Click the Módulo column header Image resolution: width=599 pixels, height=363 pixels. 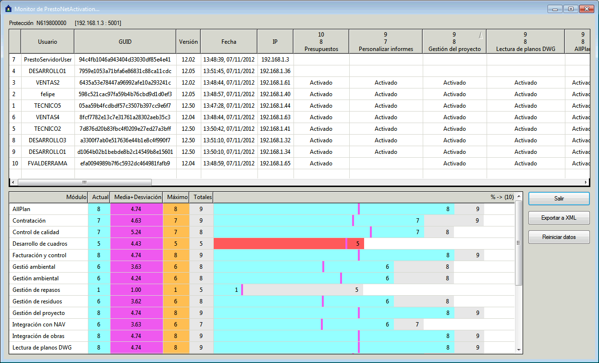[x=49, y=197]
